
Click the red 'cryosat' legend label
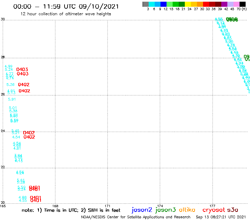[x=214, y=210]
